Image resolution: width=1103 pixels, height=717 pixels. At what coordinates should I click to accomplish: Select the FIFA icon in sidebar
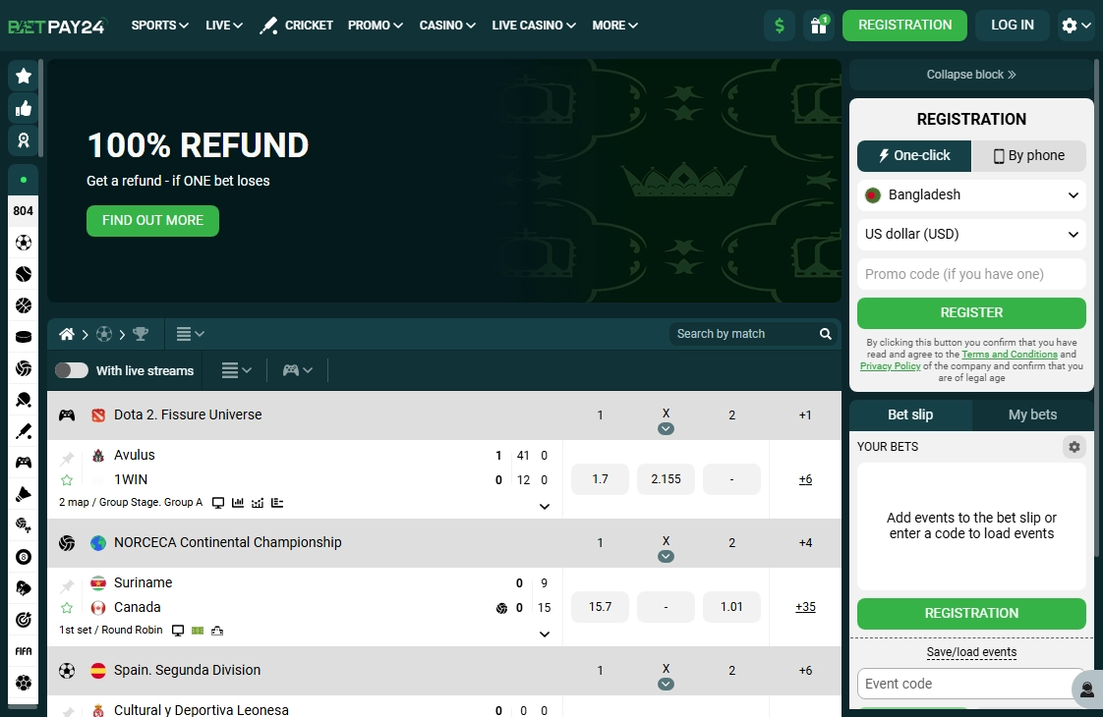[x=24, y=651]
